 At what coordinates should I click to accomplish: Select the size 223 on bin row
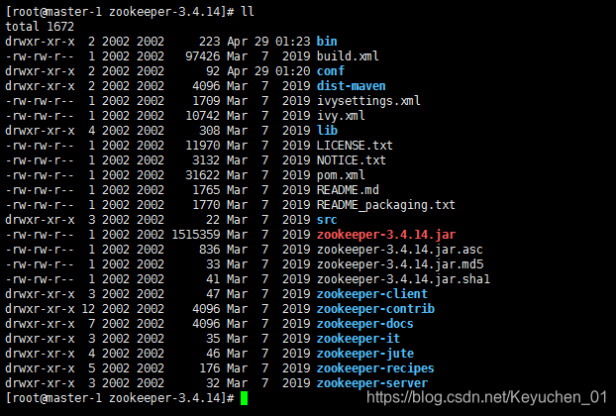tap(210, 42)
